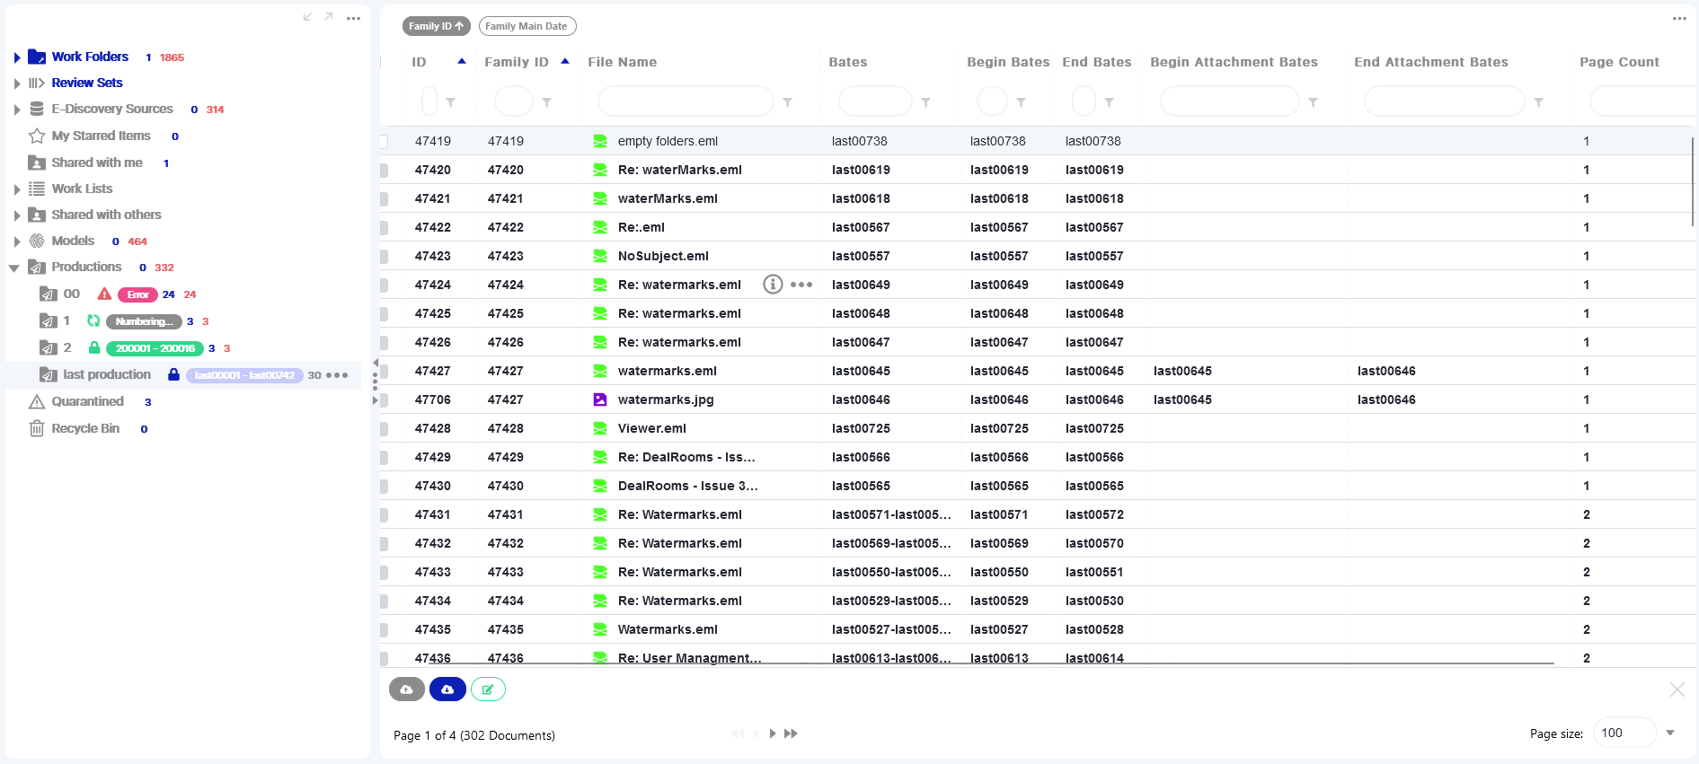Screen dimensions: 1699x764
Task: Select checkbox for row 47435
Action: pos(384,629)
